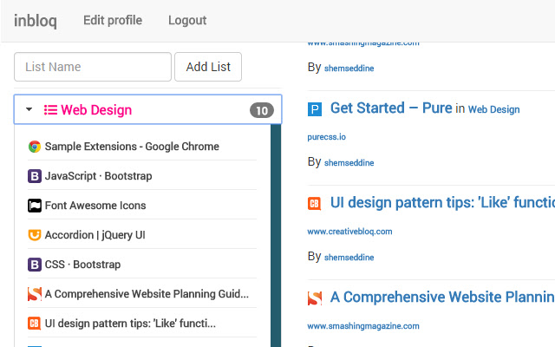555x347 pixels.
Task: Click the sidebar list scrollbar
Action: (x=276, y=235)
